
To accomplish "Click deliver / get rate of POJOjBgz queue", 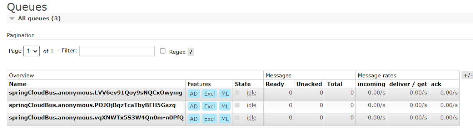I will pos(418,105).
